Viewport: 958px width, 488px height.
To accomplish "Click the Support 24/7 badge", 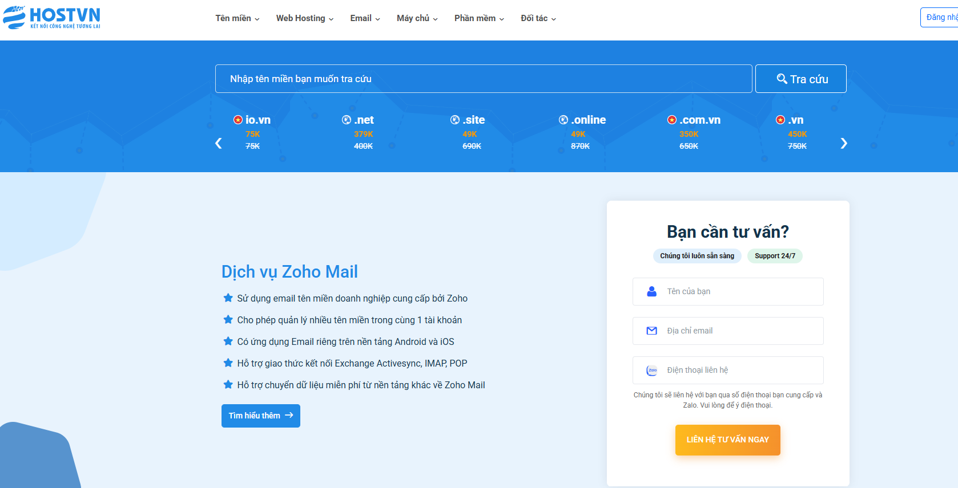I will click(x=775, y=256).
